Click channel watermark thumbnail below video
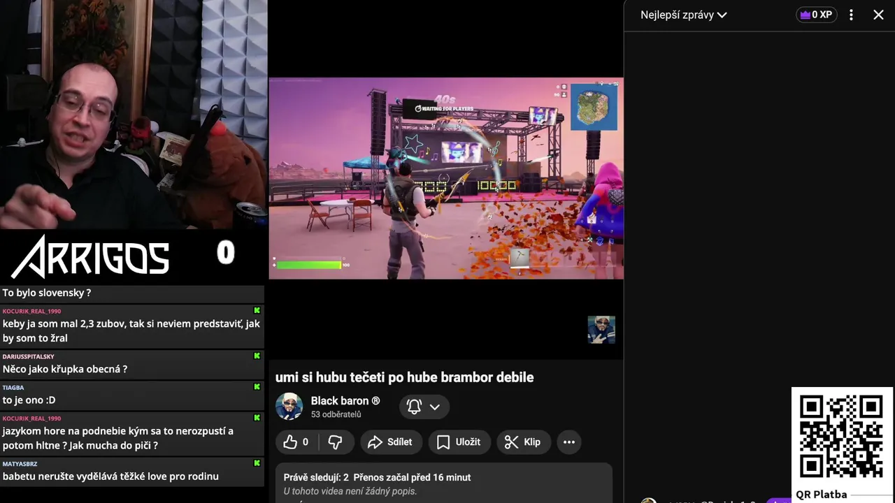This screenshot has height=503, width=895. click(x=601, y=330)
